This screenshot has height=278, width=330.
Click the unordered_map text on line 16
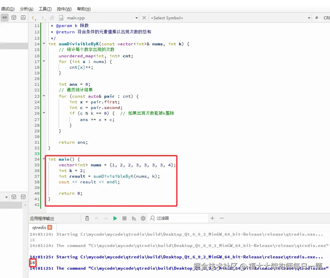(76, 56)
